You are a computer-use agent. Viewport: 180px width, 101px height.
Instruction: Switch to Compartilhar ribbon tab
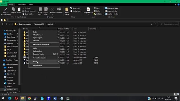pyautogui.click(x=21, y=4)
